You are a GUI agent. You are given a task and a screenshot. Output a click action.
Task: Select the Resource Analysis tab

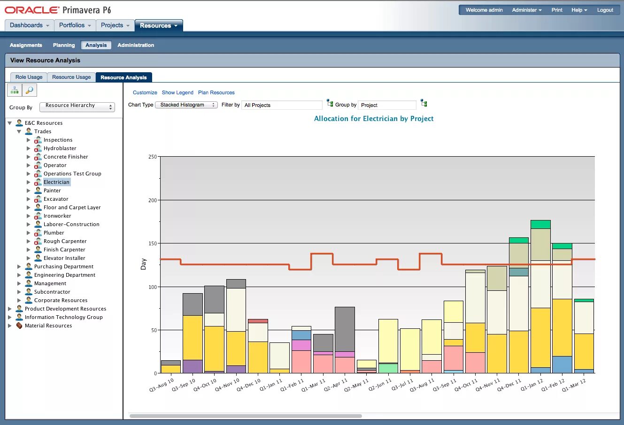pos(123,77)
